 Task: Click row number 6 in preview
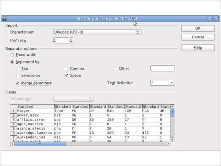[x=13, y=133]
